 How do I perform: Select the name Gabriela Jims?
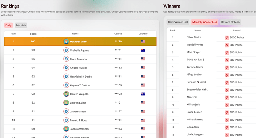(x=78, y=103)
